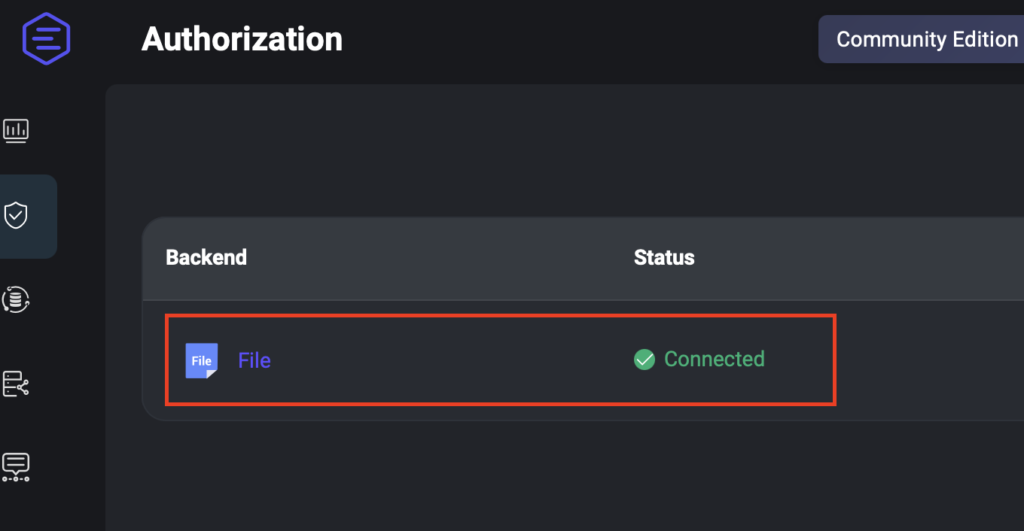The image size is (1024, 531).
Task: Select the Access Control shield icon
Action: tap(16, 216)
